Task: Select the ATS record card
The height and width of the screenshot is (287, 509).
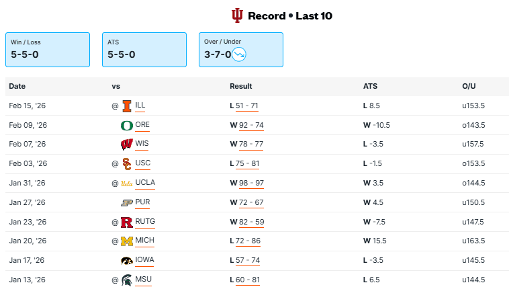Action: 144,49
